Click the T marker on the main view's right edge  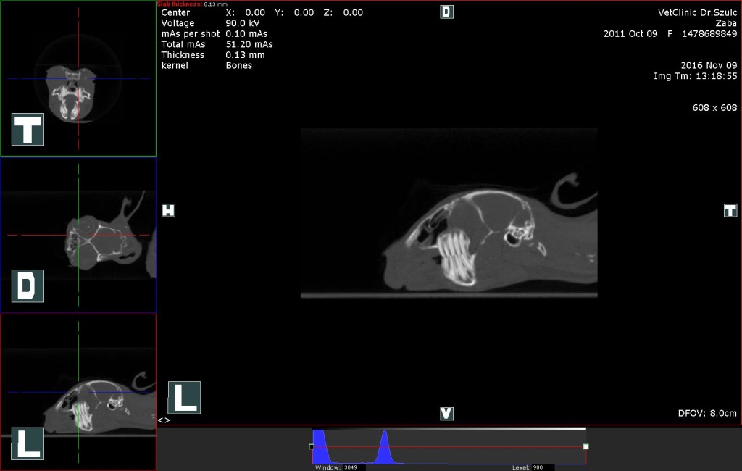tap(730, 210)
